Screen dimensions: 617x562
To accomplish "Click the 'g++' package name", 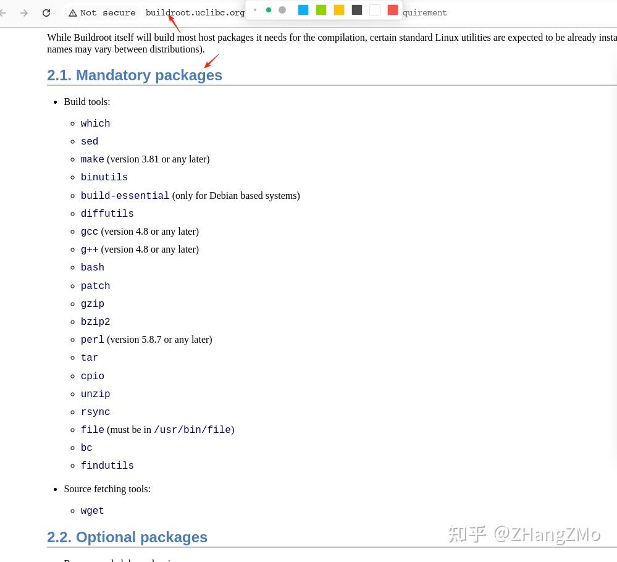I will click(x=90, y=250).
